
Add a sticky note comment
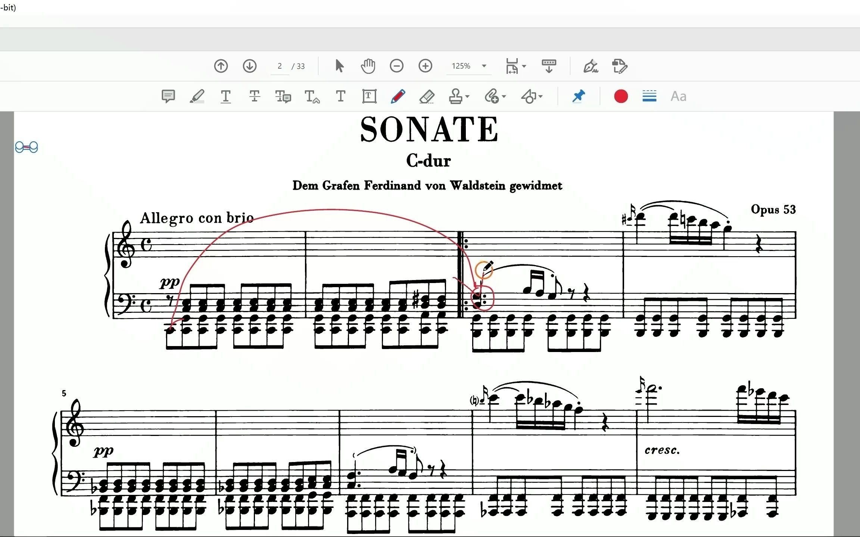coord(168,96)
